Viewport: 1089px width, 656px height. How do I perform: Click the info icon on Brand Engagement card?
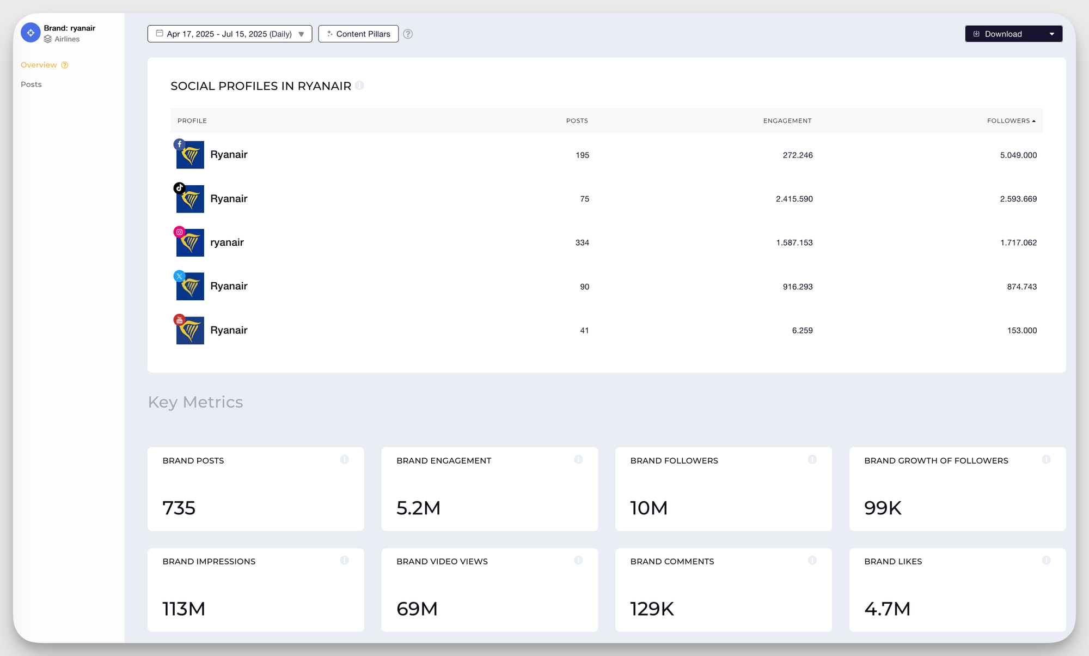pos(578,459)
